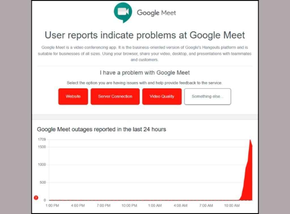Image resolution: width=290 pixels, height=214 pixels.
Task: Select the 1:00 PM label on the timeline
Action: [x=52, y=206]
